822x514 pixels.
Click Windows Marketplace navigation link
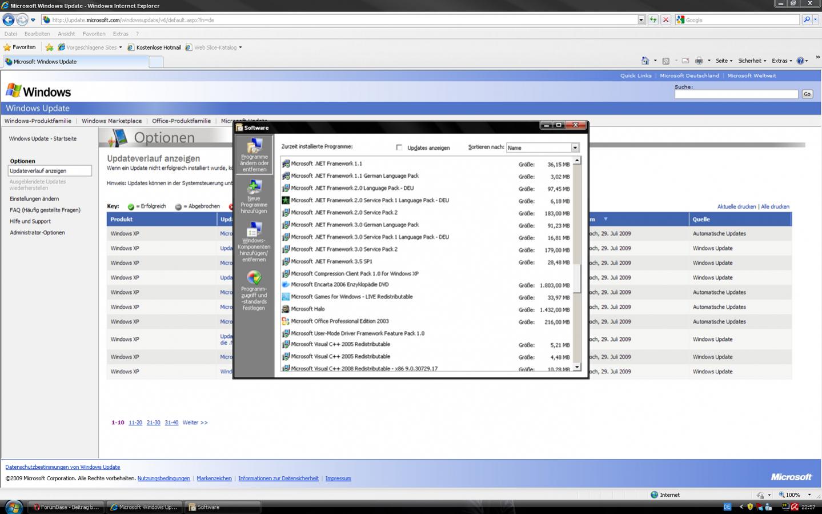111,121
